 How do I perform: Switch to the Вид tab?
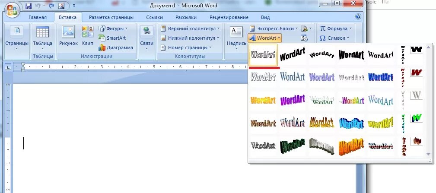pyautogui.click(x=265, y=17)
